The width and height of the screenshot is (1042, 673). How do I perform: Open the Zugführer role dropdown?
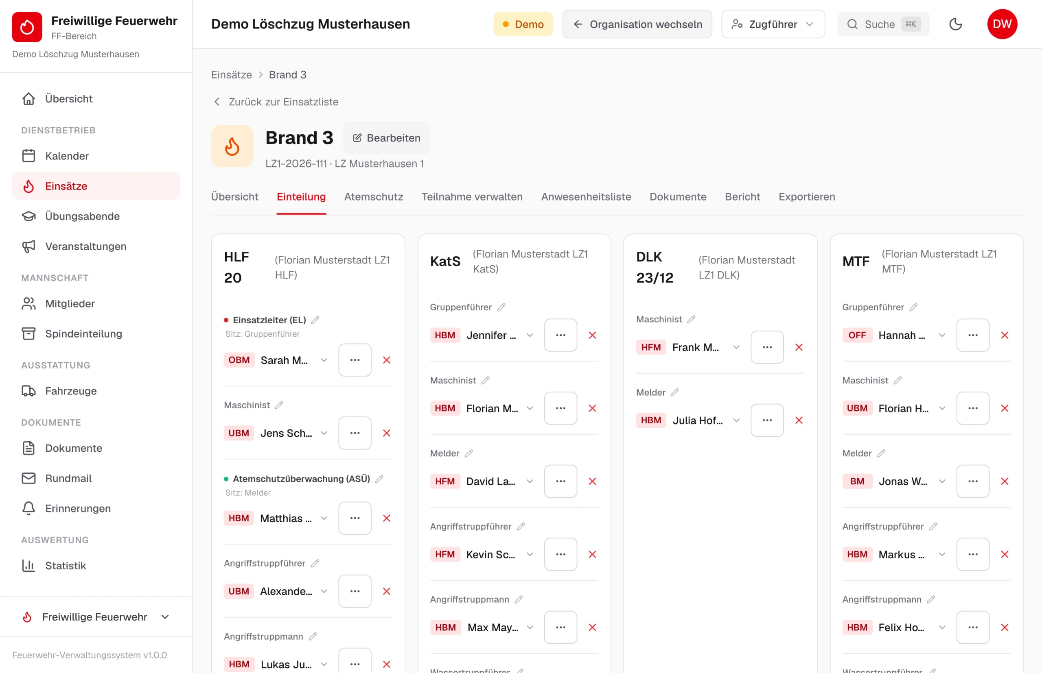click(x=773, y=24)
